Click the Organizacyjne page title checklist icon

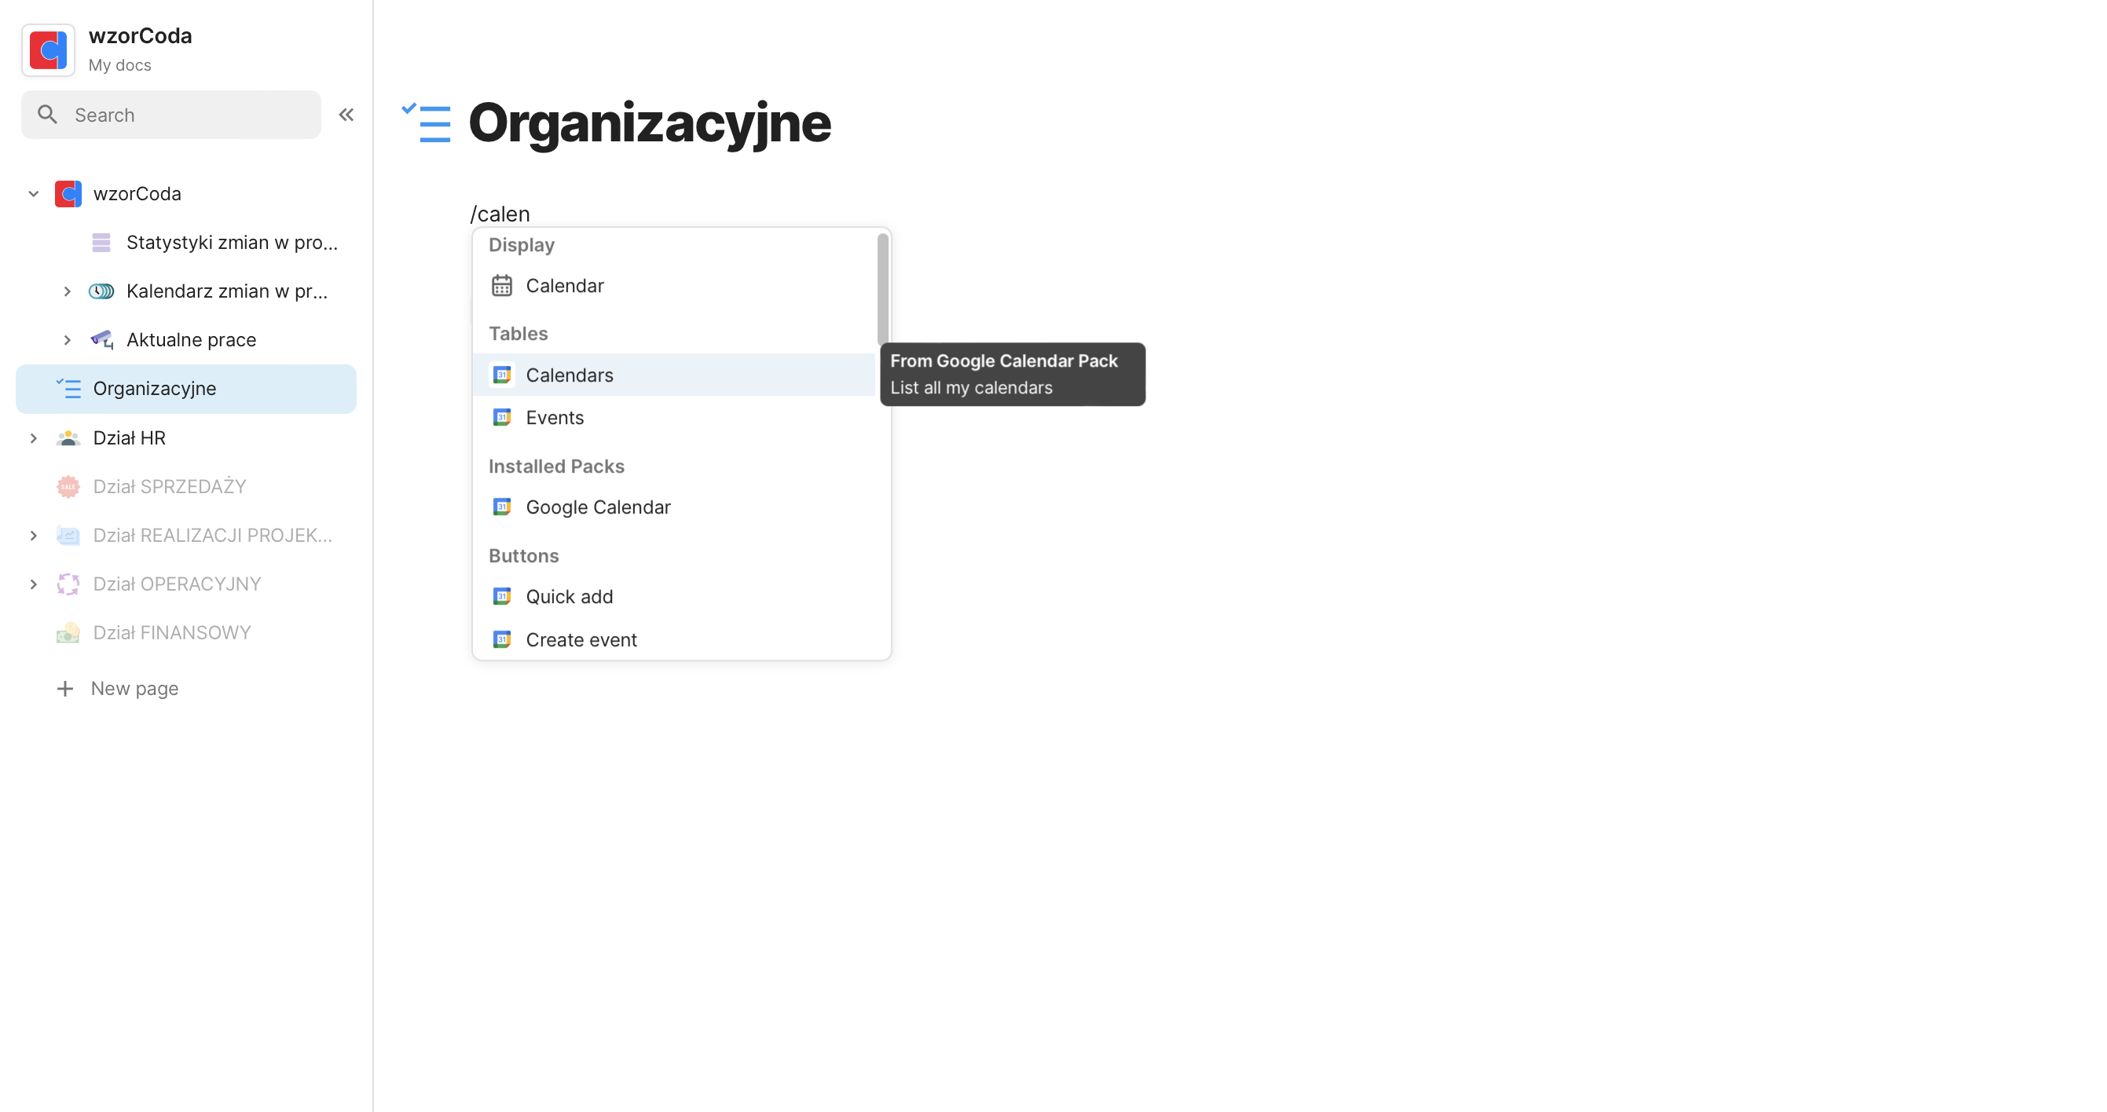(x=426, y=123)
